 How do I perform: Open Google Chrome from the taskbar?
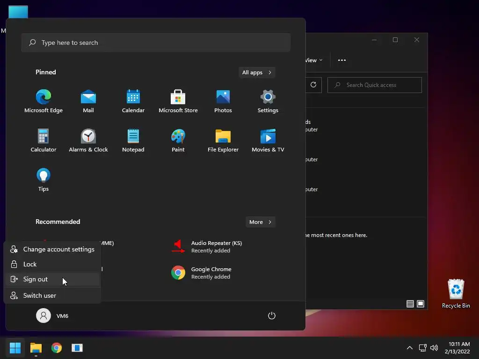pyautogui.click(x=57, y=348)
